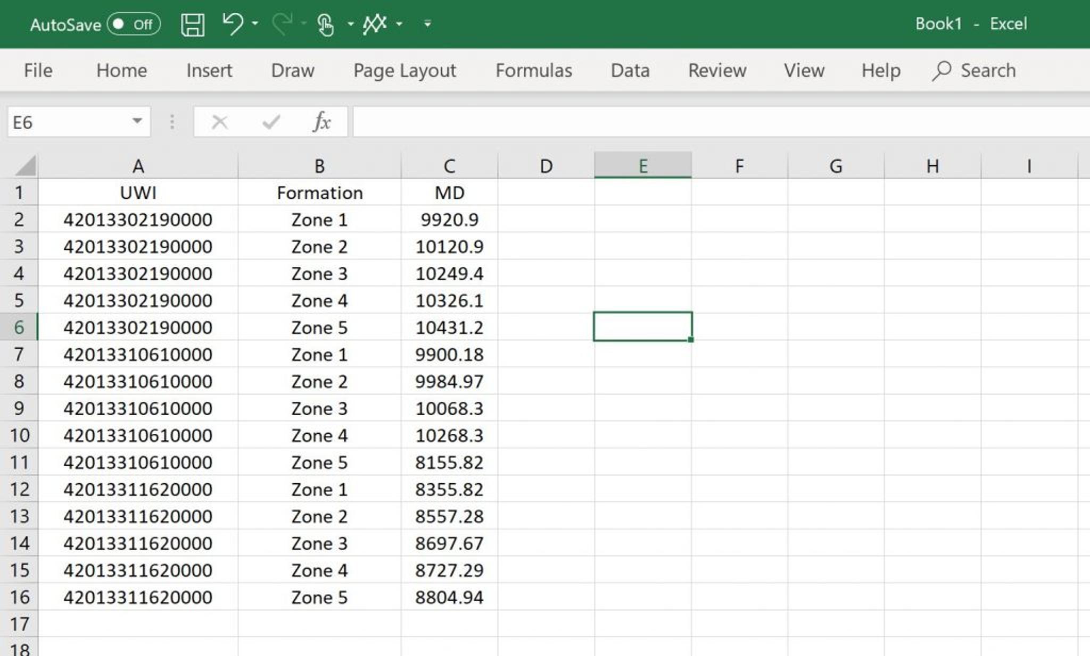
Task: Select cell with value 10326.1
Action: (x=450, y=300)
